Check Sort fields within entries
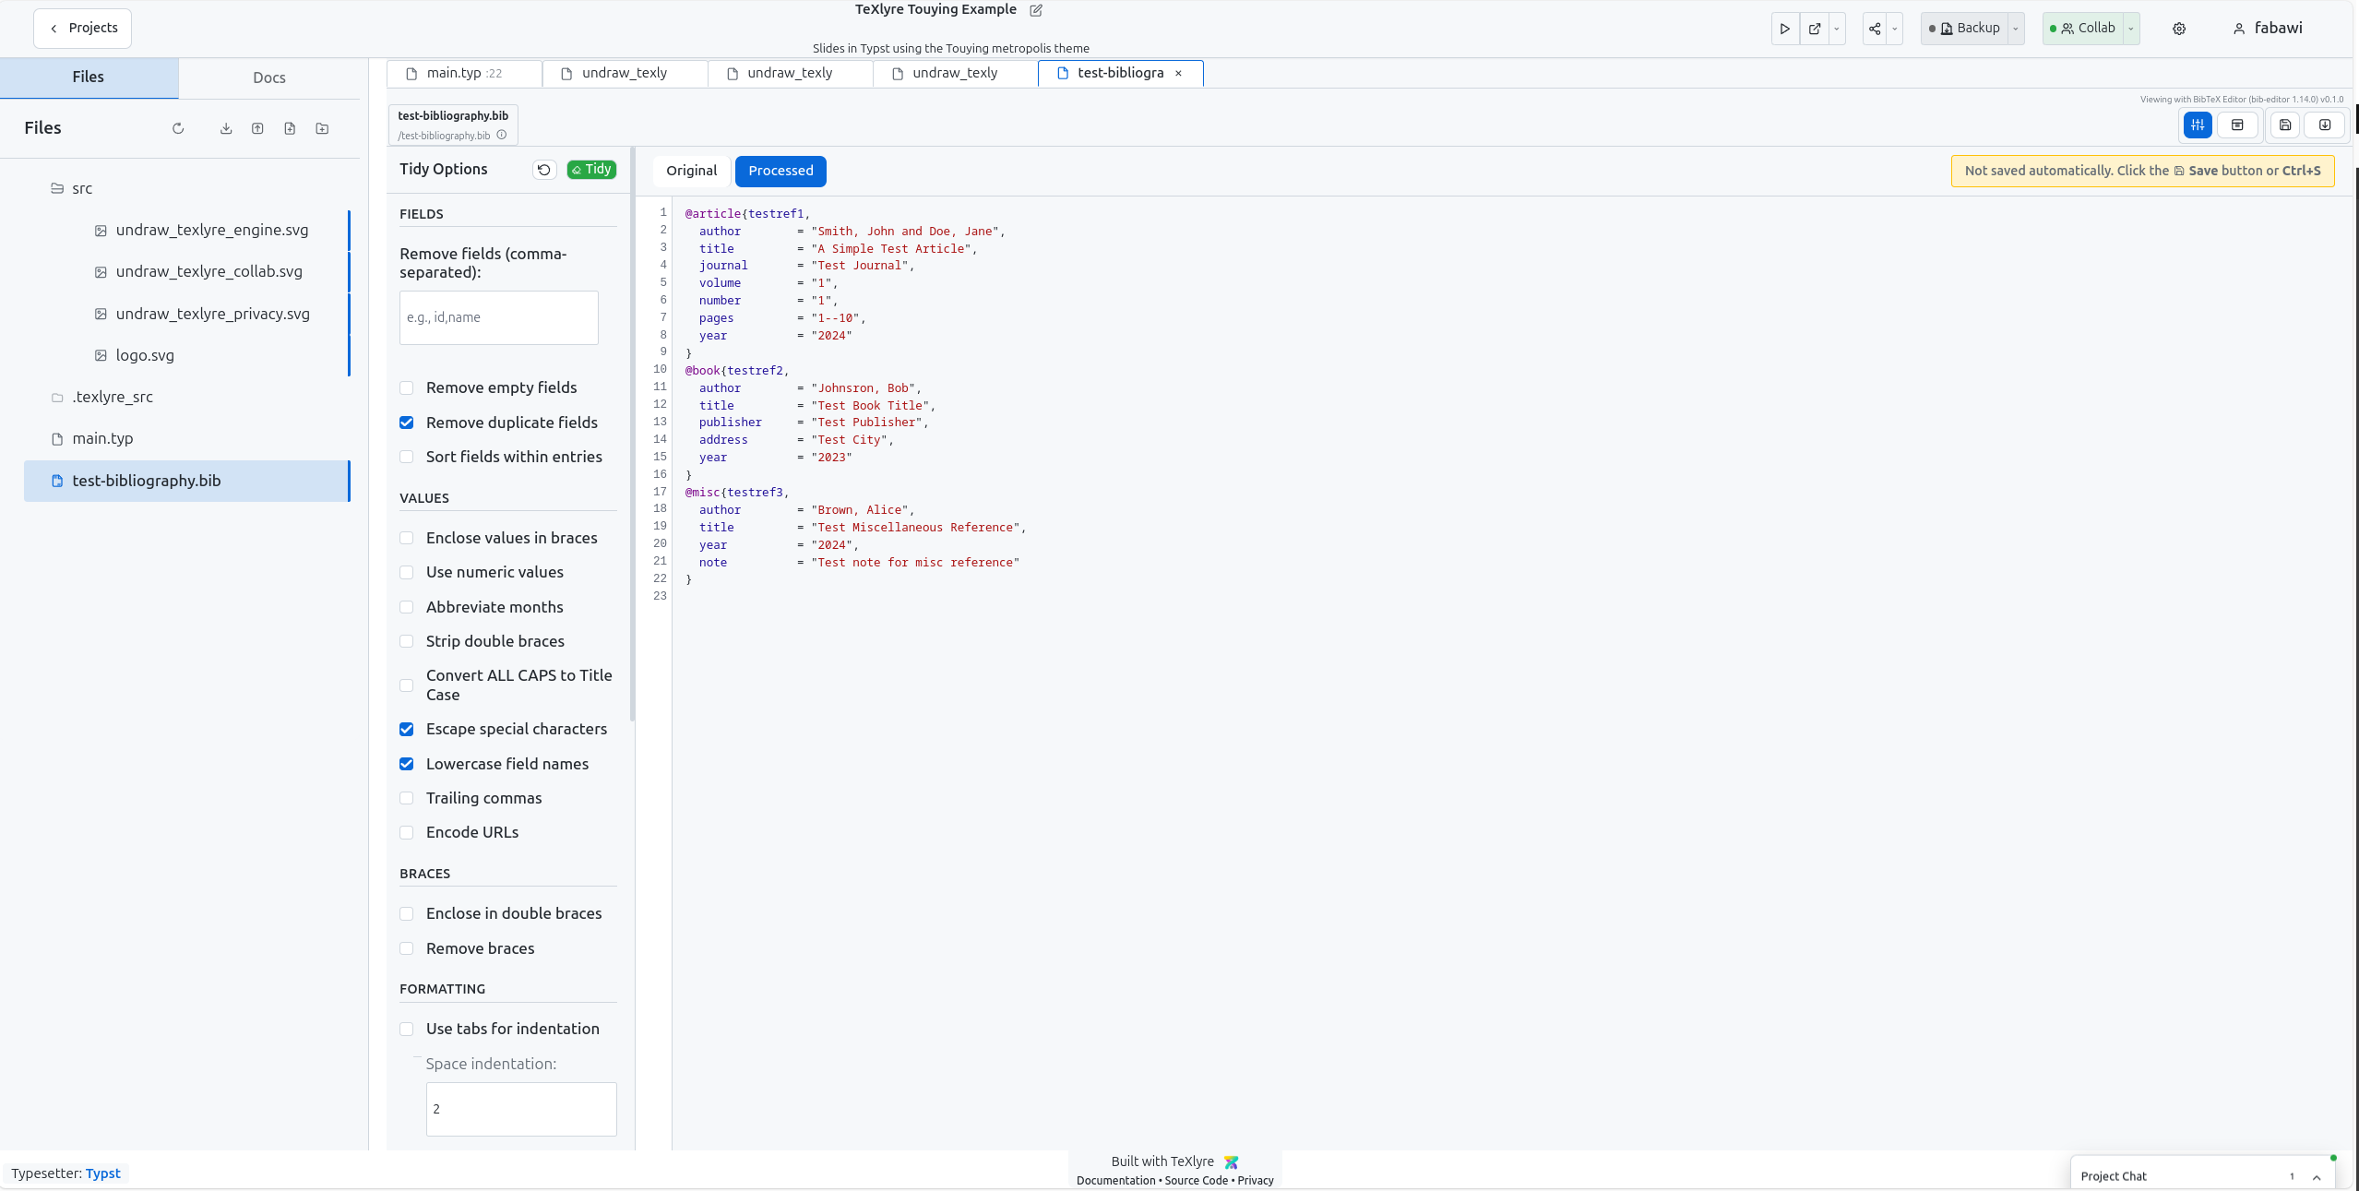Viewport: 2359px width, 1191px height. [407, 457]
